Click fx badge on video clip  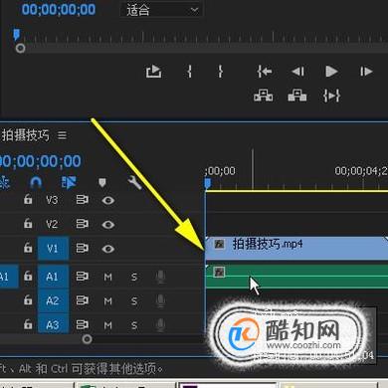[x=219, y=245]
